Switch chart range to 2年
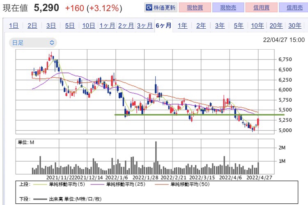308x205 pixels. pos(201,25)
